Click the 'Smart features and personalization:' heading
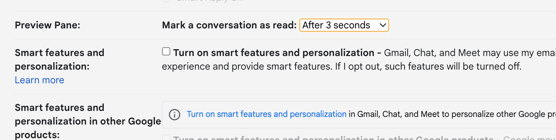 [59, 59]
